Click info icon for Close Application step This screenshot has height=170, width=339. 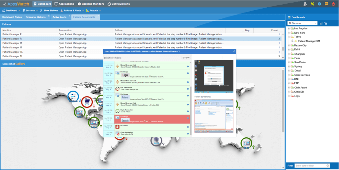click(188, 134)
